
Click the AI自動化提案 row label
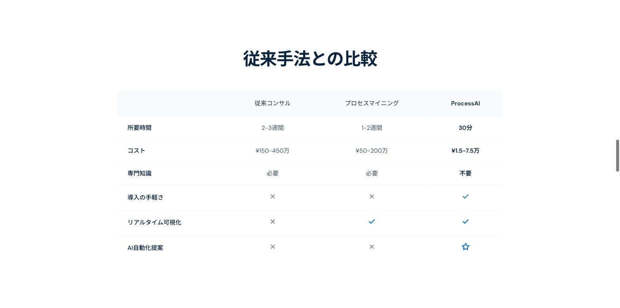[x=146, y=248]
